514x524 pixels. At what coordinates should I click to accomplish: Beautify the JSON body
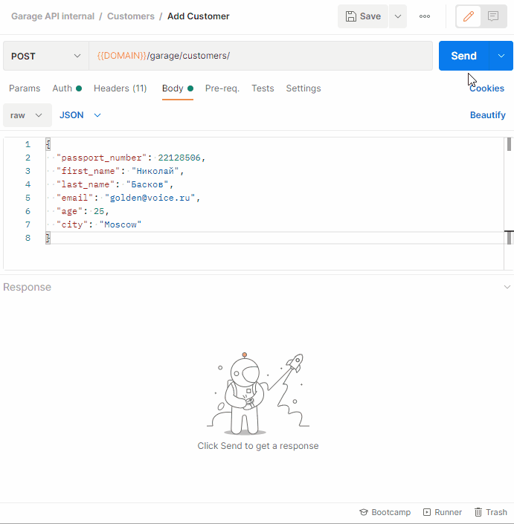(x=487, y=115)
